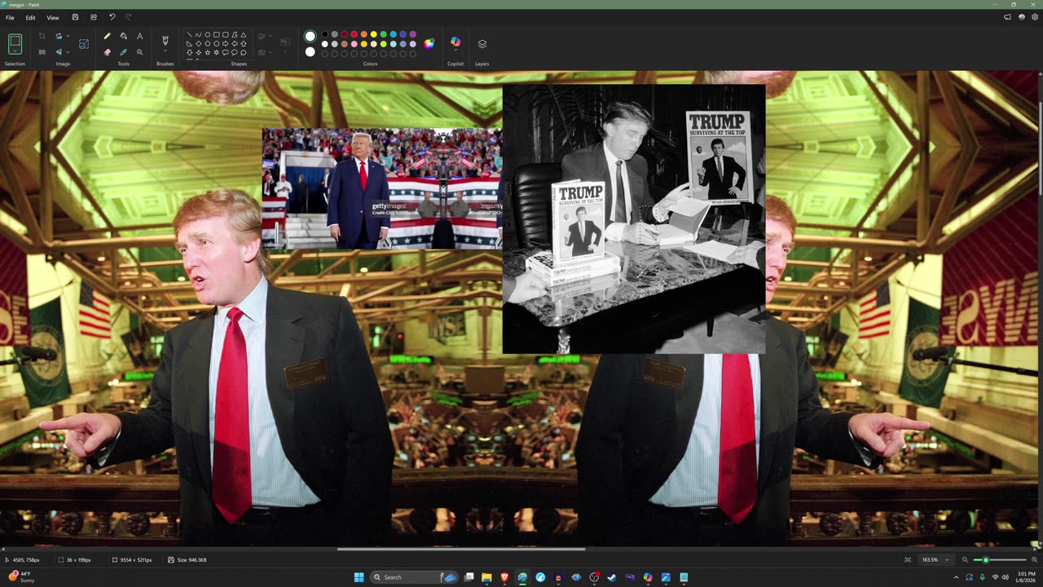Open the File menu
The width and height of the screenshot is (1043, 587).
(x=10, y=17)
